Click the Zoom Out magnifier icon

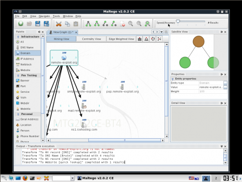pos(139,24)
